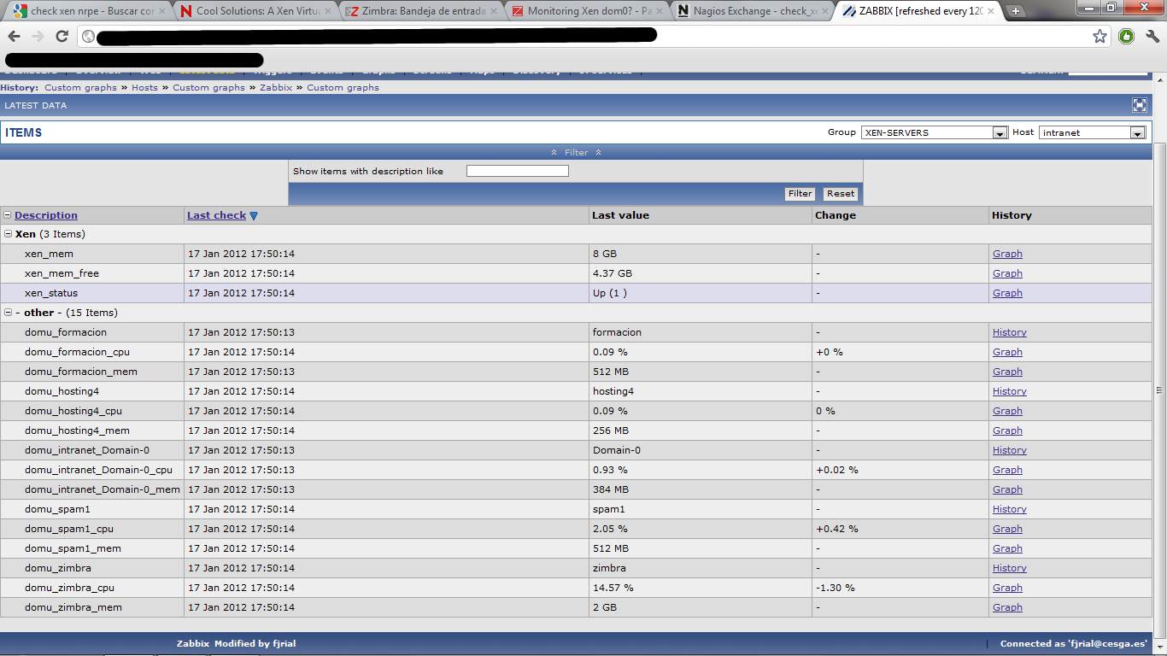Open Graph for domu_formacion_cpu

(x=1007, y=352)
